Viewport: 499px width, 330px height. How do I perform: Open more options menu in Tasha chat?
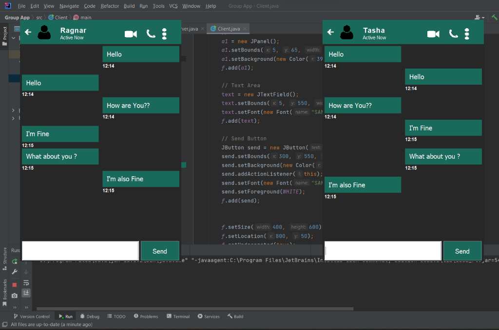tap(467, 34)
